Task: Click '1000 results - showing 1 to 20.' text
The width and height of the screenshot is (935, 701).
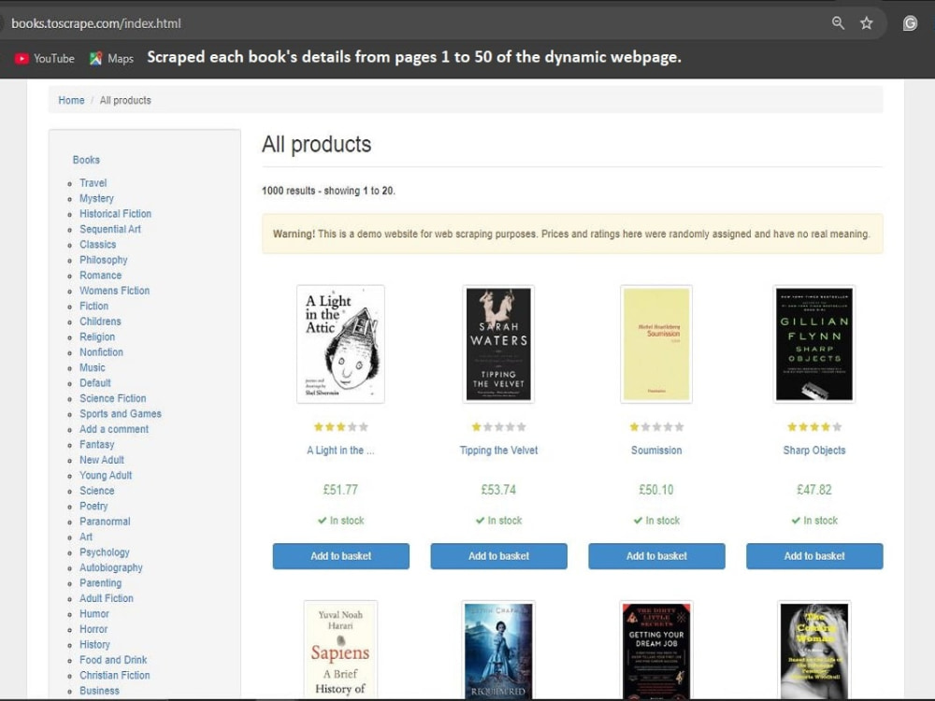Action: pos(328,191)
